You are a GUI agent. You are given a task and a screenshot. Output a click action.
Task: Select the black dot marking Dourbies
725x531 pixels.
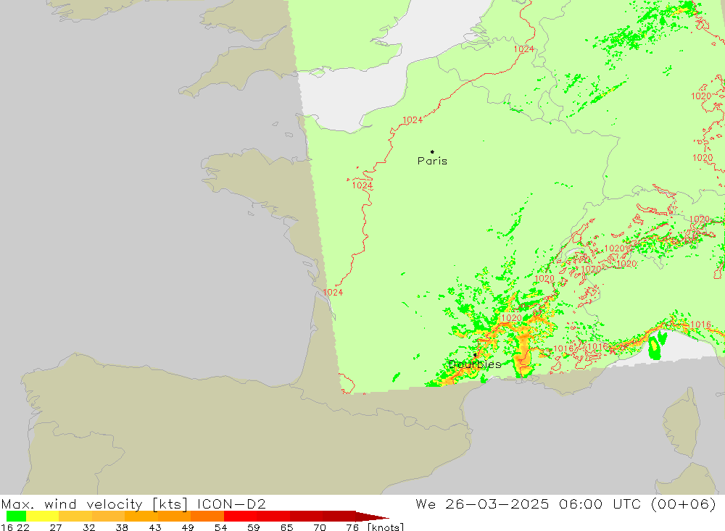[x=475, y=355]
